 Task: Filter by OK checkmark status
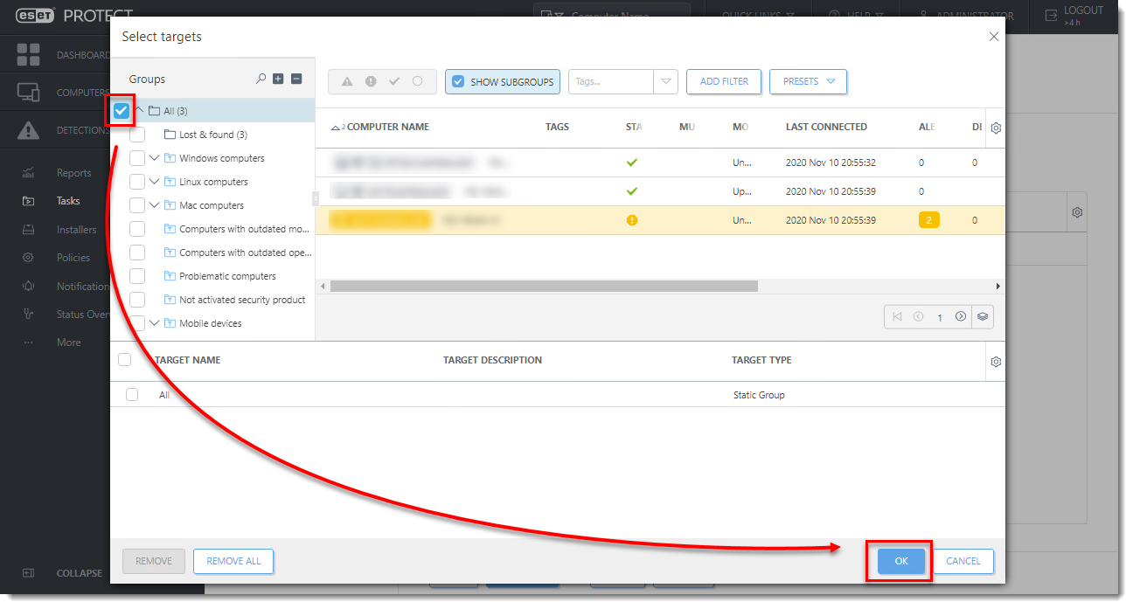pyautogui.click(x=394, y=81)
